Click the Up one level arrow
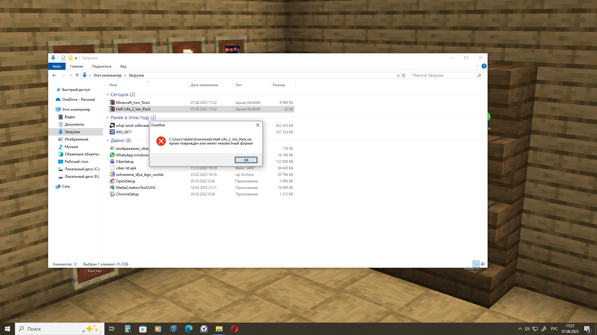 tap(77, 75)
